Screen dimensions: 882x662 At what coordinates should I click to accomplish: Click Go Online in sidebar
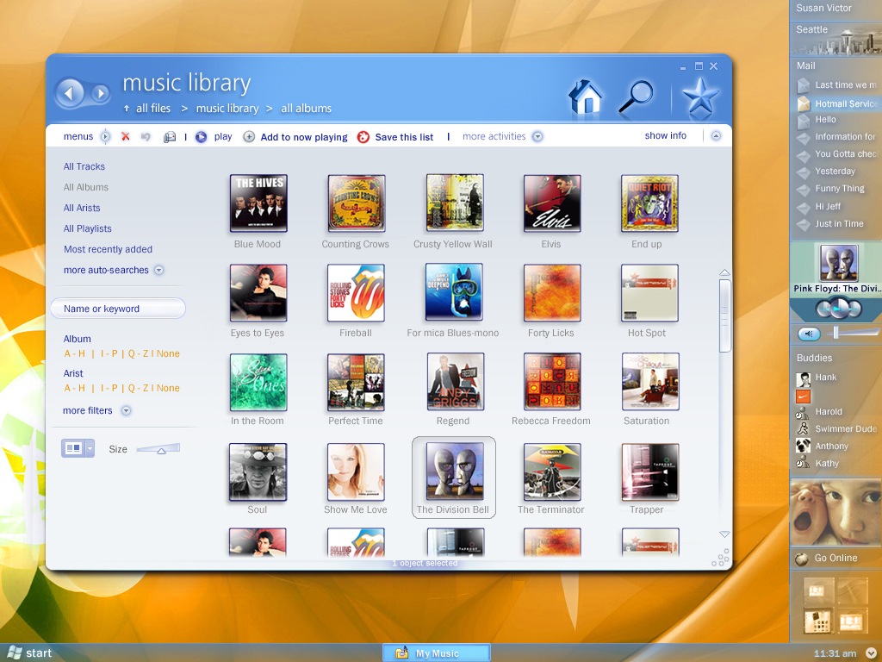click(x=835, y=558)
